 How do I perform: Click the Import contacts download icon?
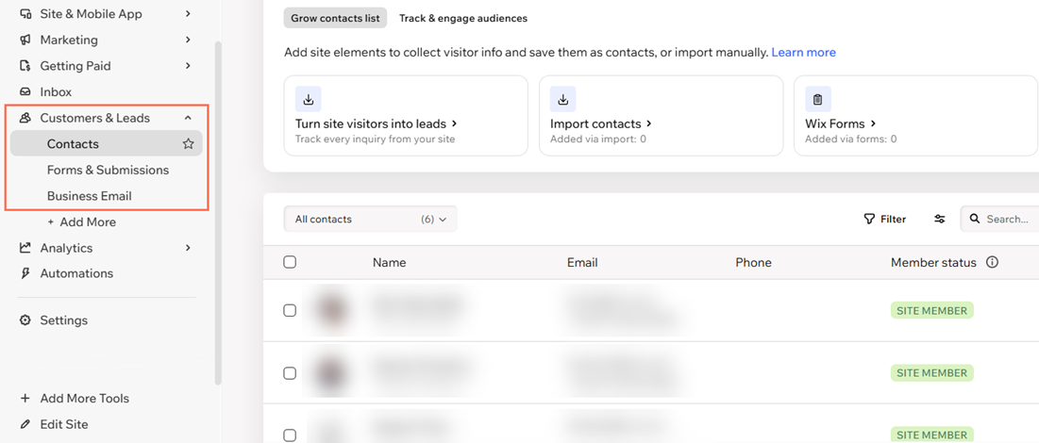(x=563, y=99)
